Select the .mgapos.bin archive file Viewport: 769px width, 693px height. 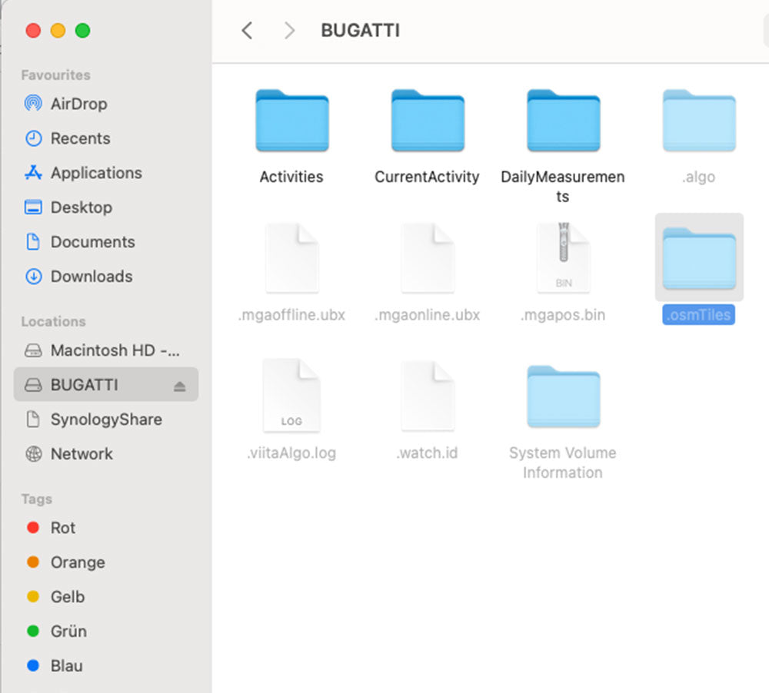point(563,259)
